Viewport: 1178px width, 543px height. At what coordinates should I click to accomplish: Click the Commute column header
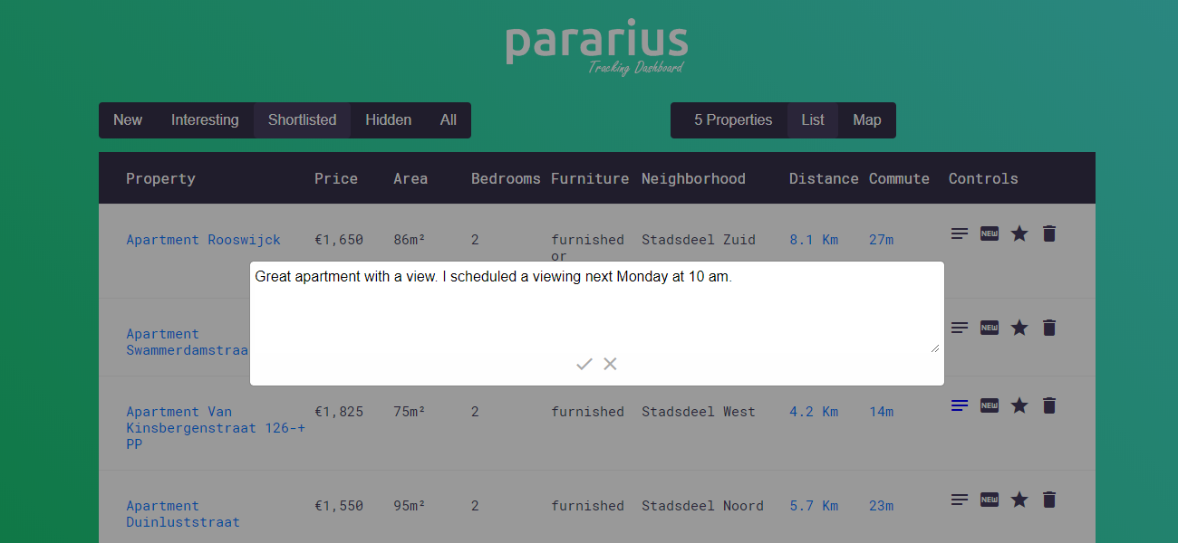pos(899,179)
